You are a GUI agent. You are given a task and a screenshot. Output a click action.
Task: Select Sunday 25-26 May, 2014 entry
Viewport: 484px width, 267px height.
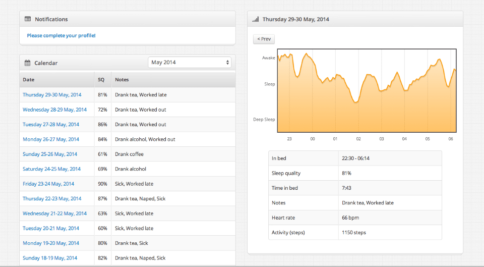point(50,154)
